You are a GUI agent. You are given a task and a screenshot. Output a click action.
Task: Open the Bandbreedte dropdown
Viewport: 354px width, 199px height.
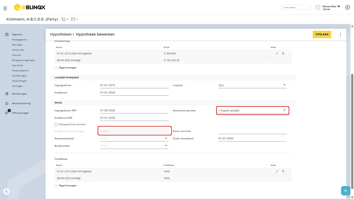pyautogui.click(x=134, y=146)
